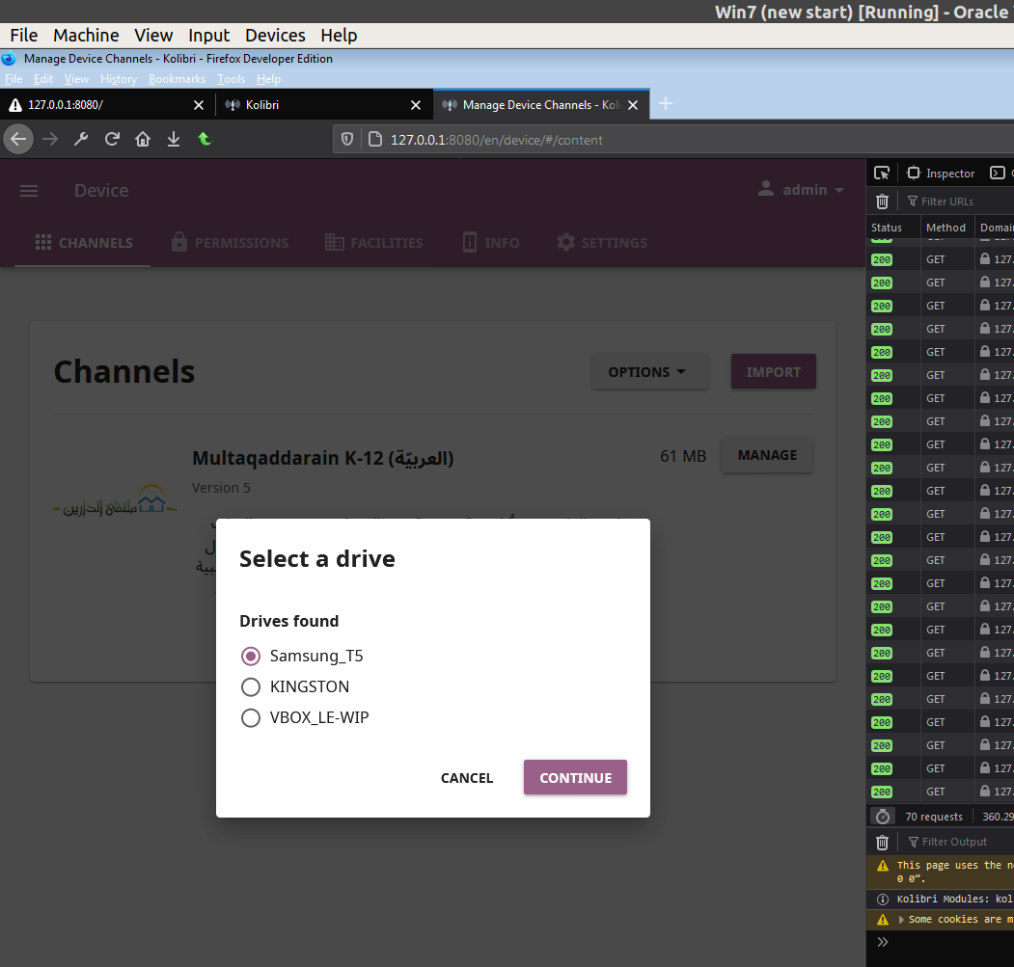Screen dimensions: 1014x967
Task: Click the page info icon in the address bar
Action: click(374, 140)
